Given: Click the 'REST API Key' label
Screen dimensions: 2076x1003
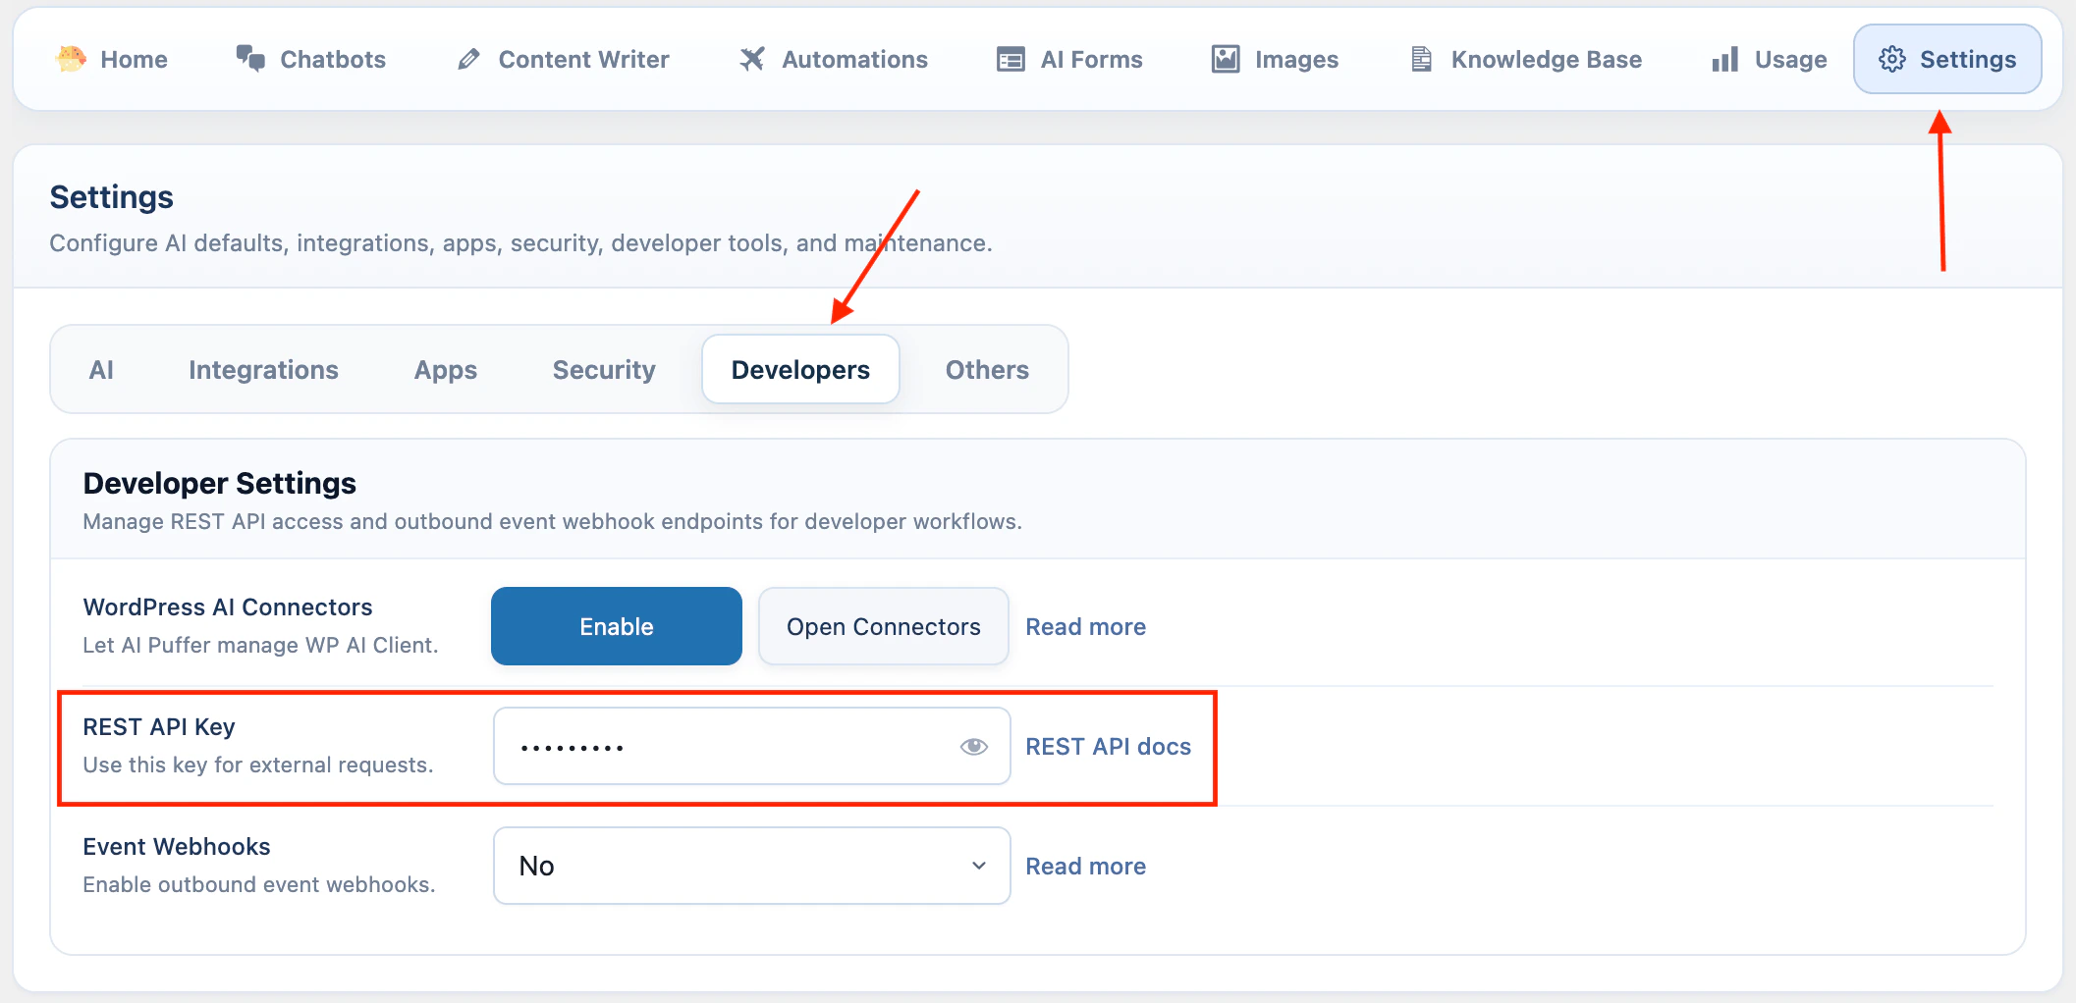Looking at the screenshot, I should (159, 727).
